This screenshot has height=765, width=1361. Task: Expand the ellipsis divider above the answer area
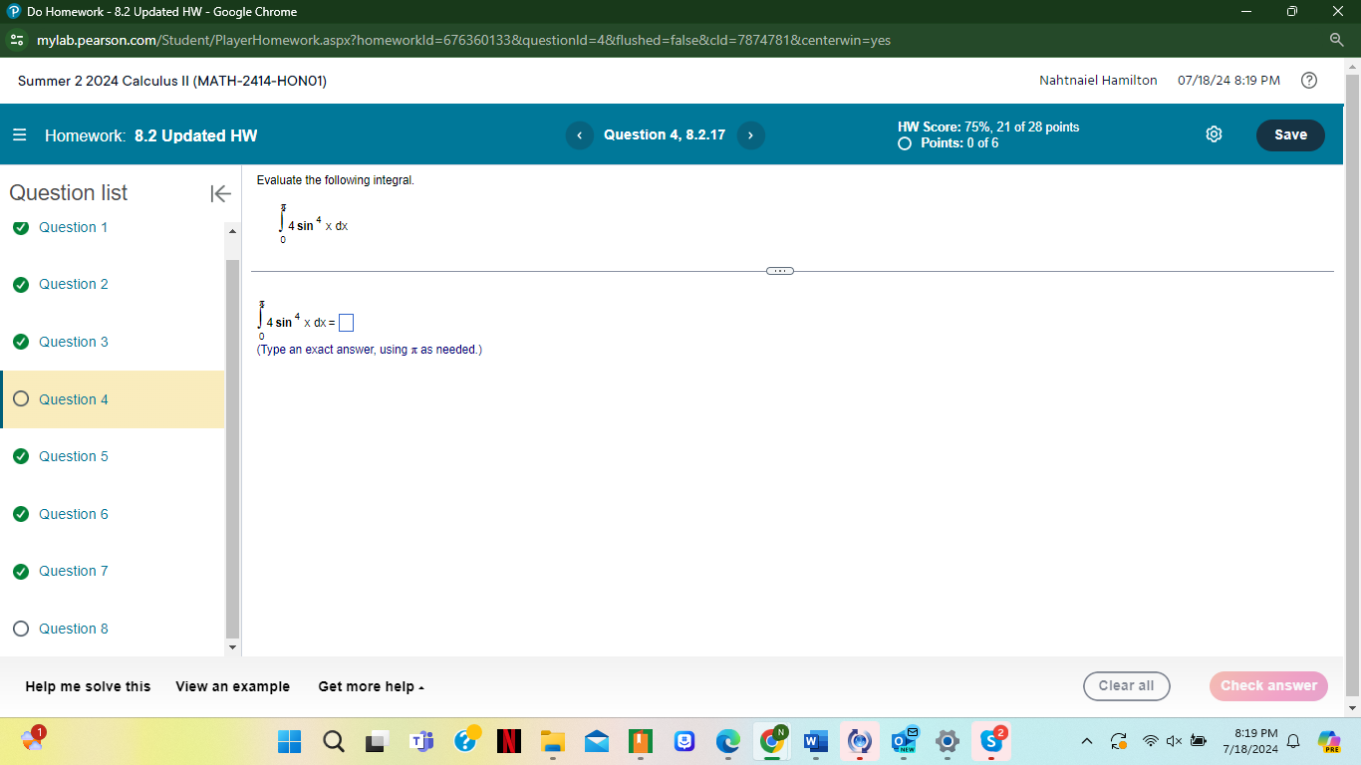coord(780,270)
